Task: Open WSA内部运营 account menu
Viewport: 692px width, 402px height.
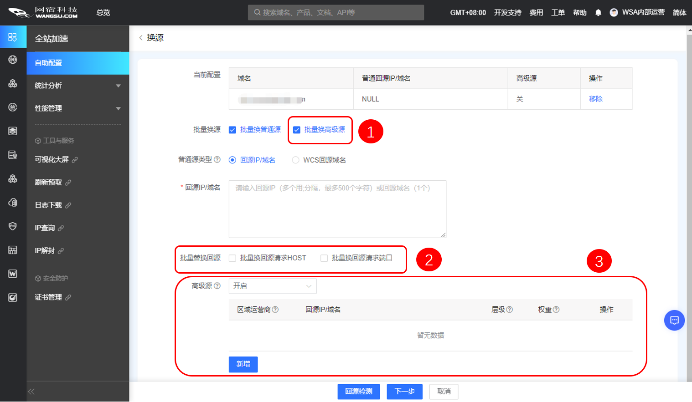Action: [643, 12]
